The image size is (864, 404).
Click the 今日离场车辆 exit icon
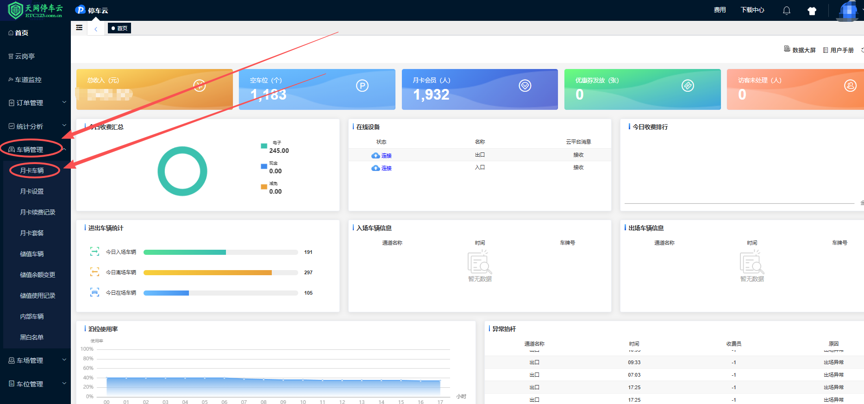pos(94,272)
